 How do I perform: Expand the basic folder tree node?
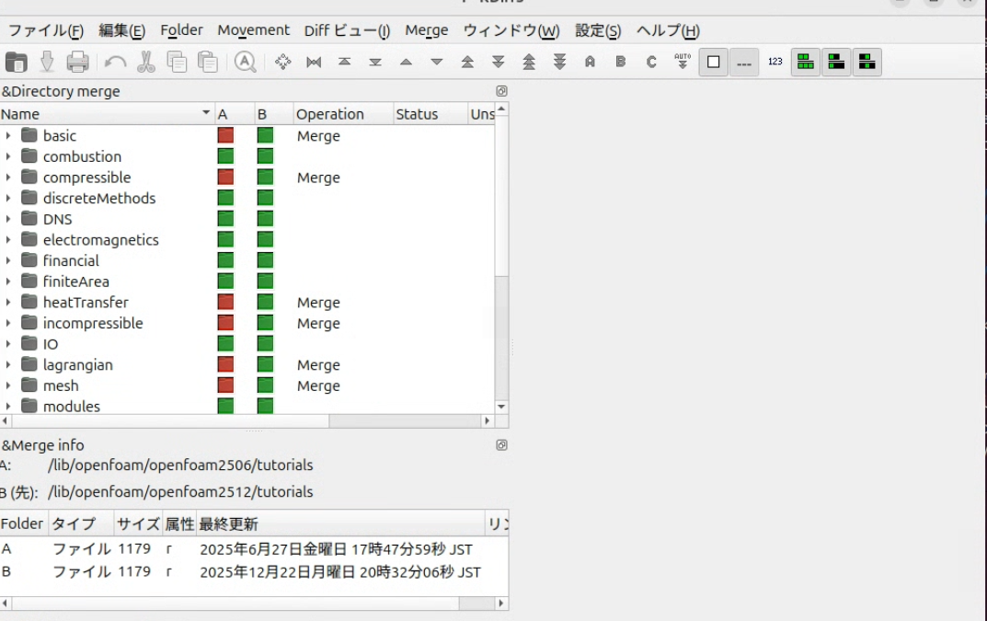coord(8,136)
